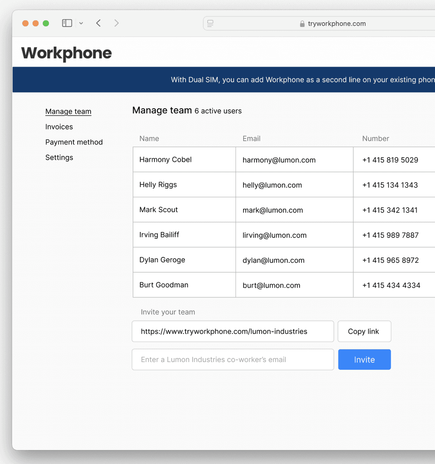Open Payment method in sidebar
This screenshot has width=435, height=464.
74,142
